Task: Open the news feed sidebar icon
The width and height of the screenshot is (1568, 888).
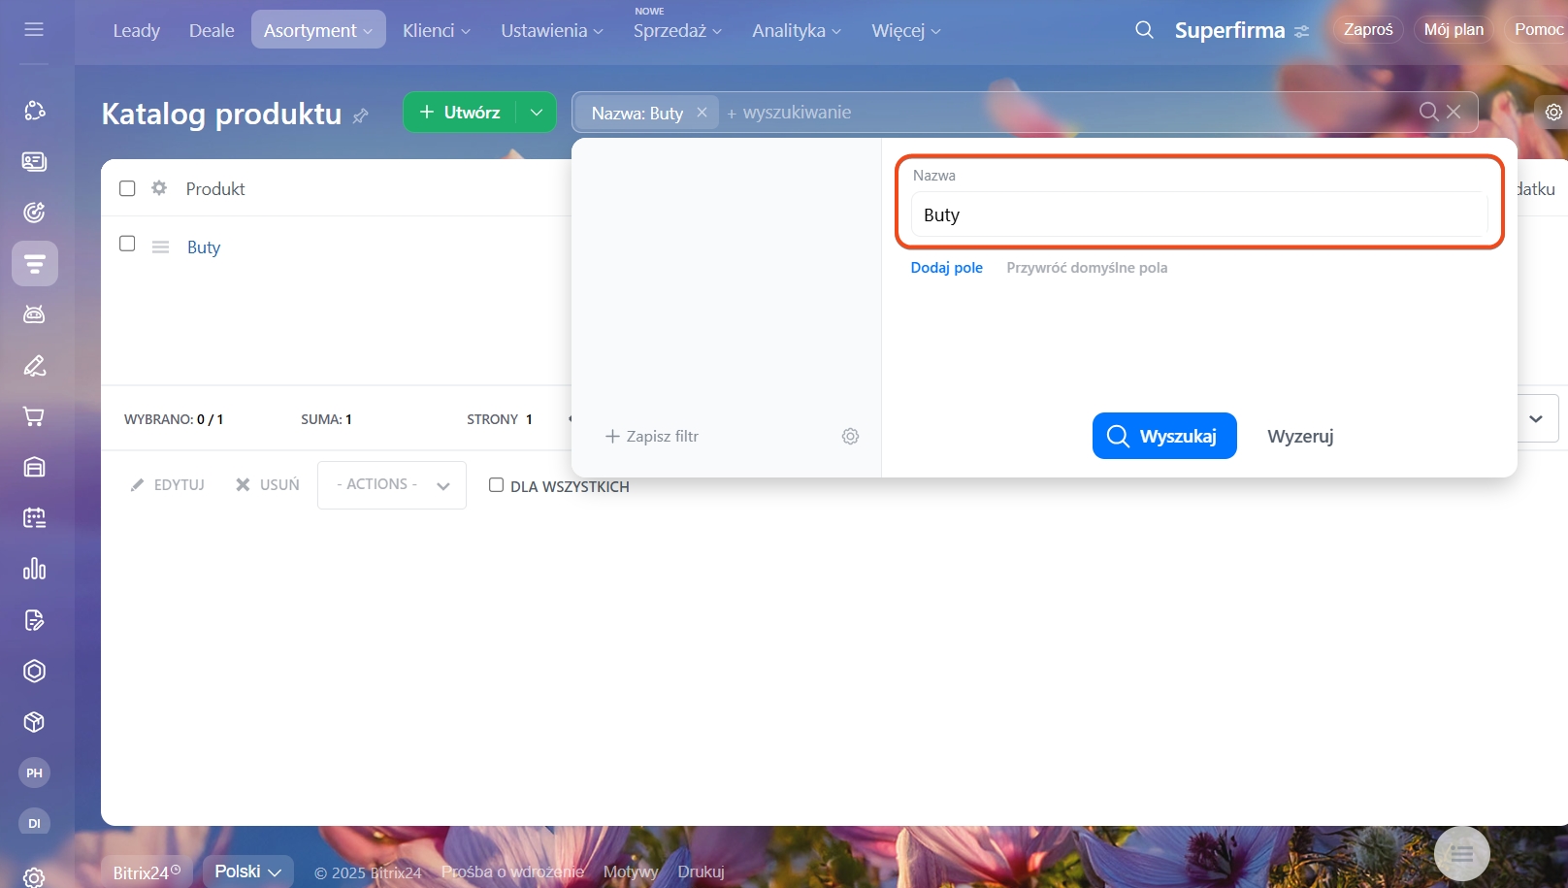Action: coord(34,162)
